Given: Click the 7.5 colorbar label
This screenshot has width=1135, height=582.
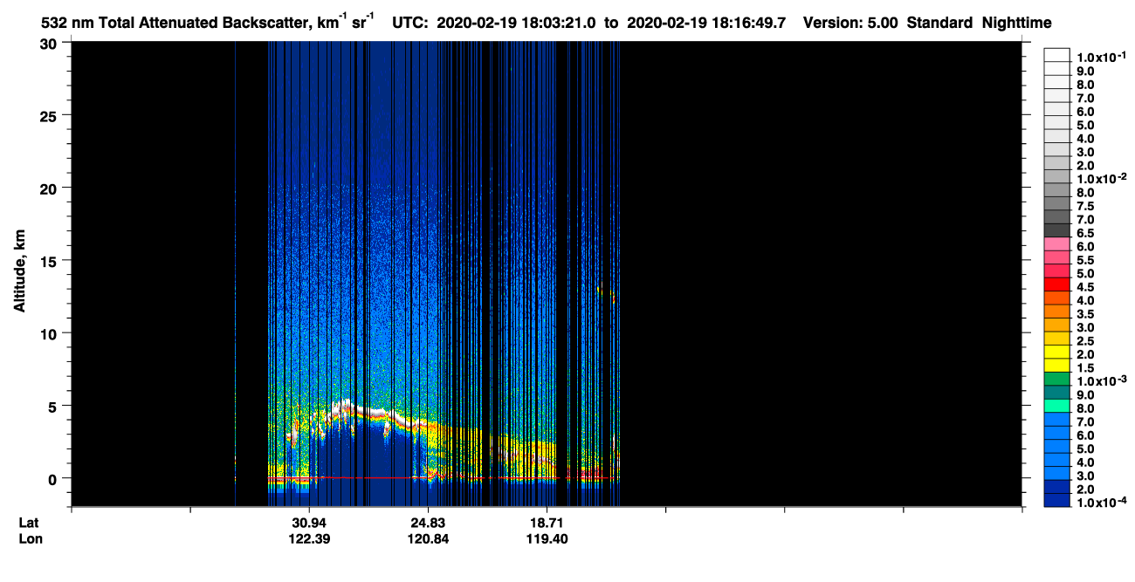Looking at the screenshot, I should tap(1085, 206).
